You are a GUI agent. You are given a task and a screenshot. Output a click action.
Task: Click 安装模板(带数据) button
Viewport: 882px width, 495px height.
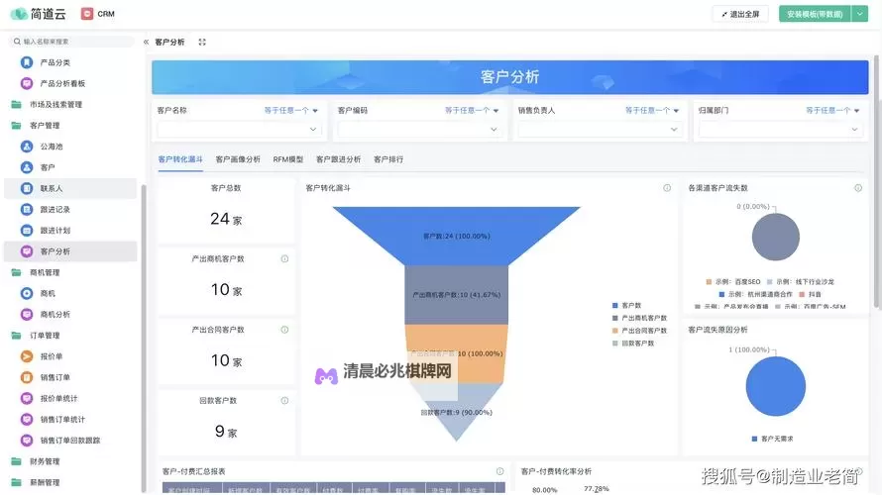816,14
